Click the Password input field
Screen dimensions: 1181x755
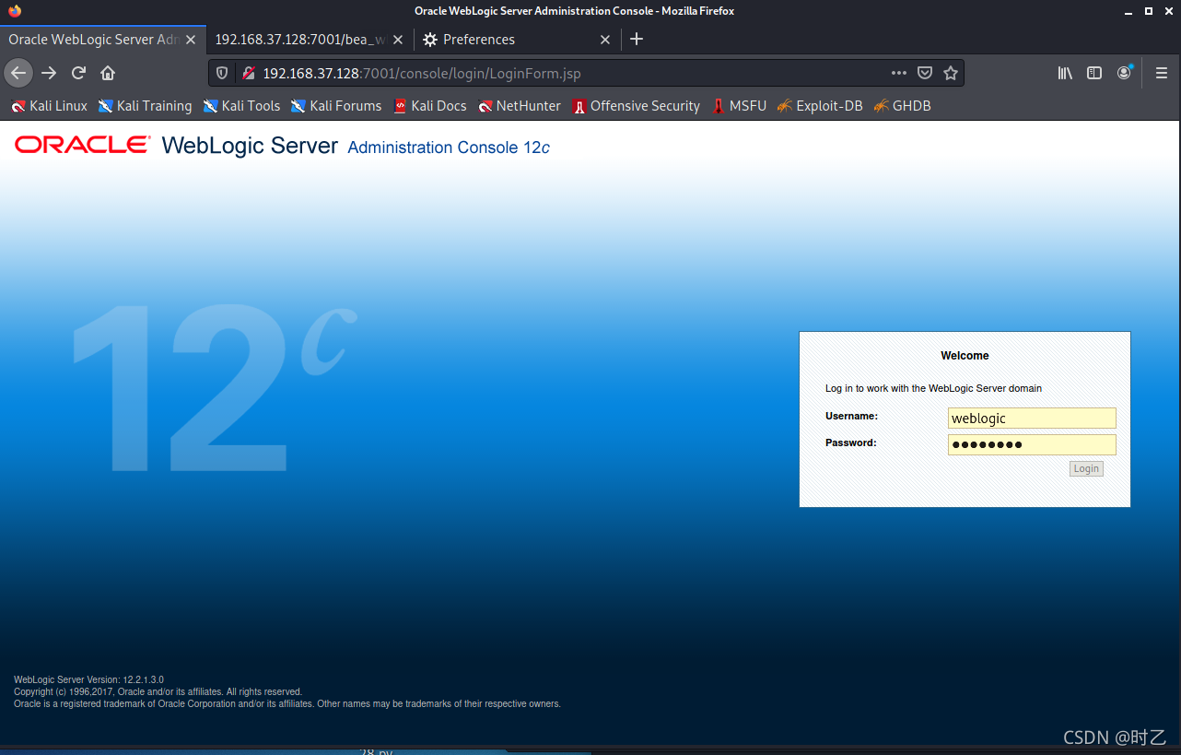point(1032,445)
